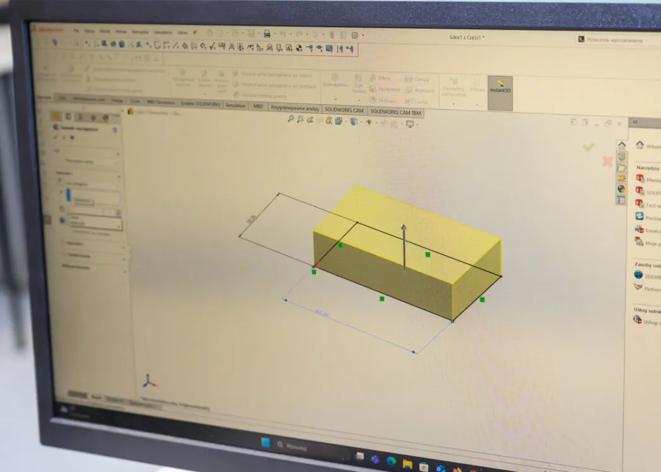661x472 pixels.
Task: Click the Zoom to Area icon
Action: click(300, 120)
